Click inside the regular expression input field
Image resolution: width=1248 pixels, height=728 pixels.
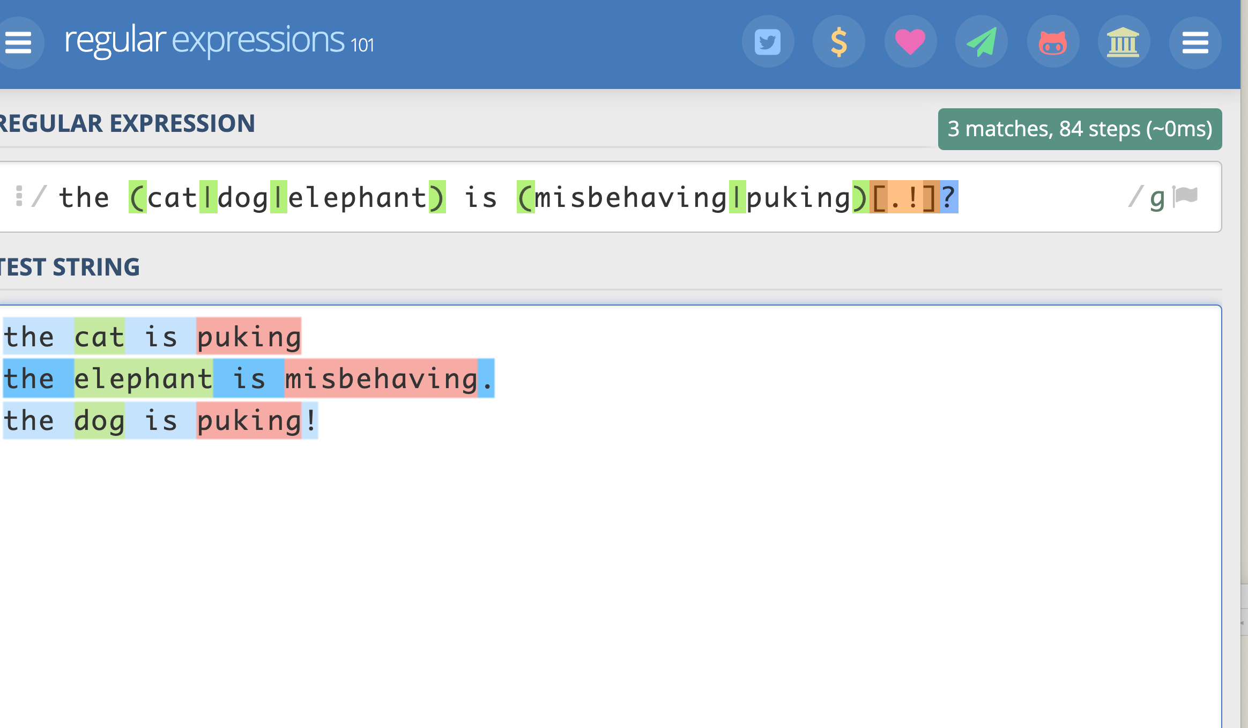[611, 197]
